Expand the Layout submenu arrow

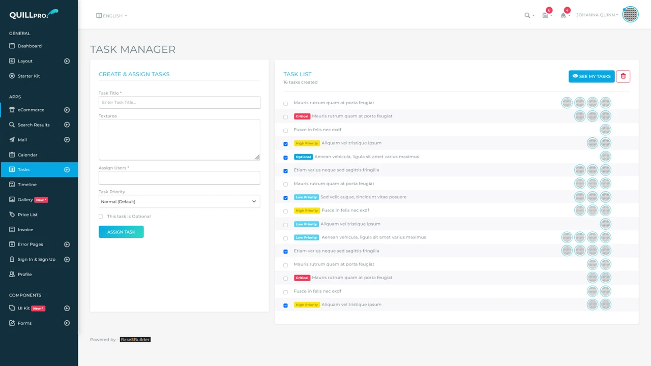point(67,61)
